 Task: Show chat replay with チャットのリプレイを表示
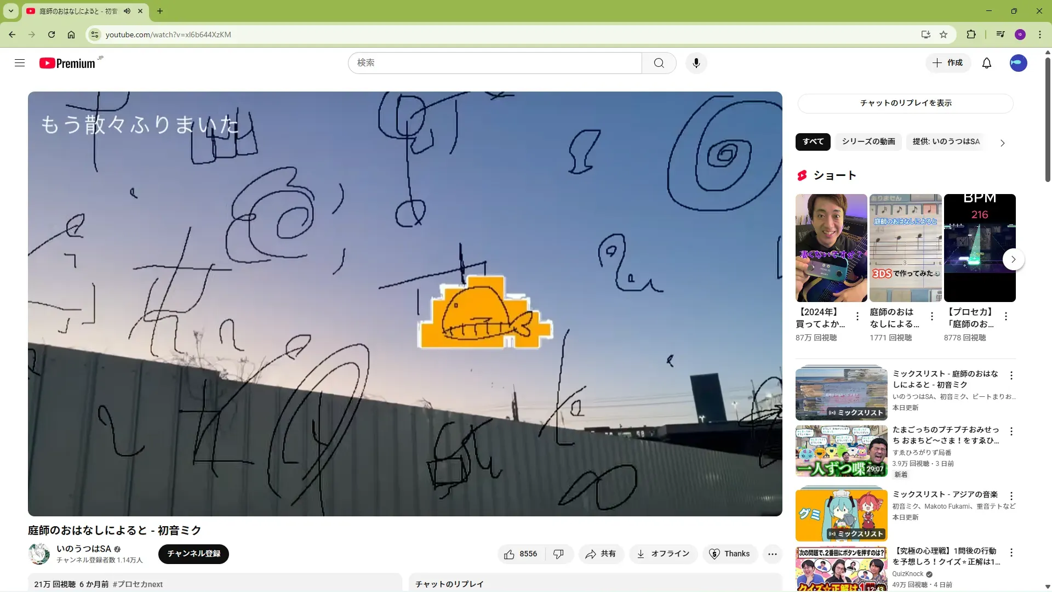point(905,103)
